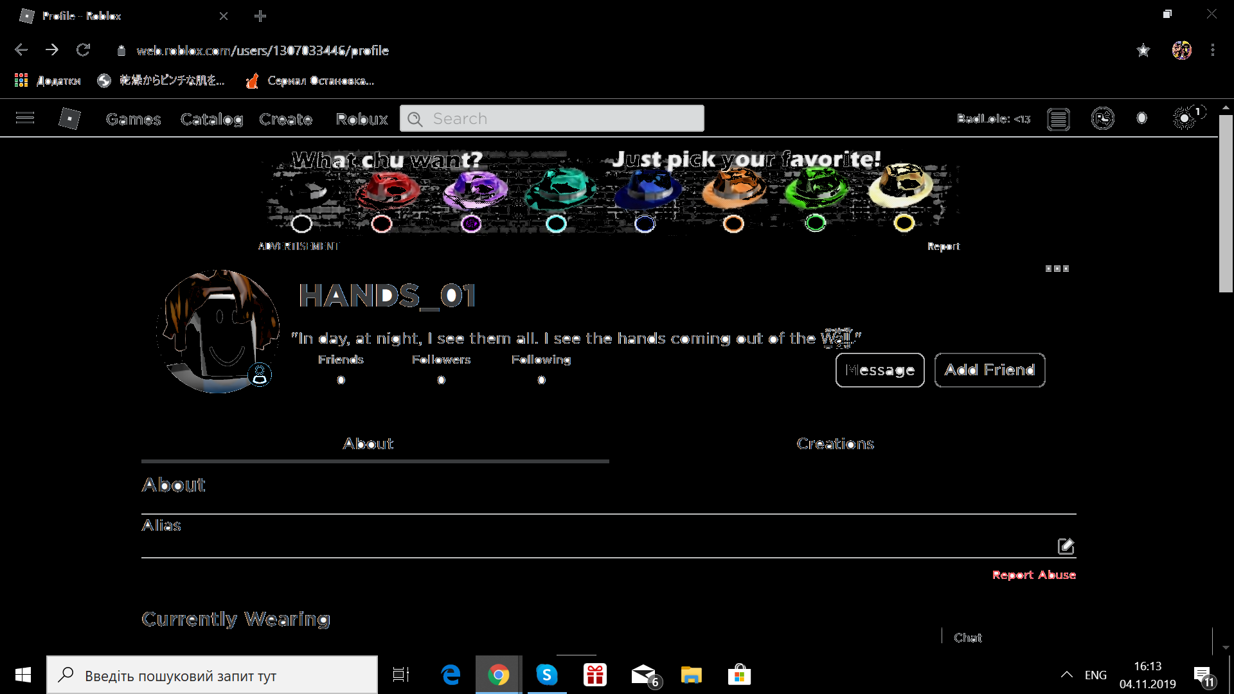Select the teal hat radio button

click(558, 224)
